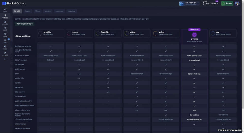This screenshot has width=244, height=133.
Task: Dismiss the 50% bonus banner with X
Action: pyautogui.click(x=198, y=3)
